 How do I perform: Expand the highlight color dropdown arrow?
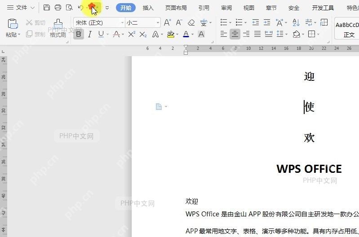point(177,35)
